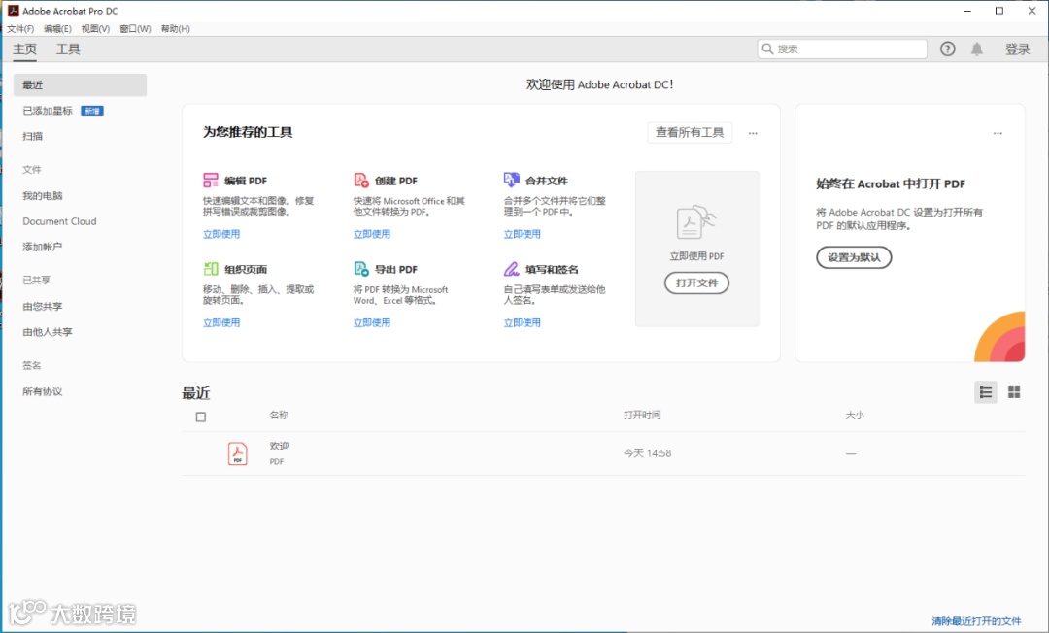The height and width of the screenshot is (633, 1049).
Task: Select 由他人共享 in the sidebar
Action: tap(48, 331)
